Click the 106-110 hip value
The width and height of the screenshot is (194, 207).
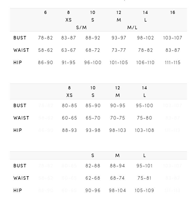click(x=145, y=63)
